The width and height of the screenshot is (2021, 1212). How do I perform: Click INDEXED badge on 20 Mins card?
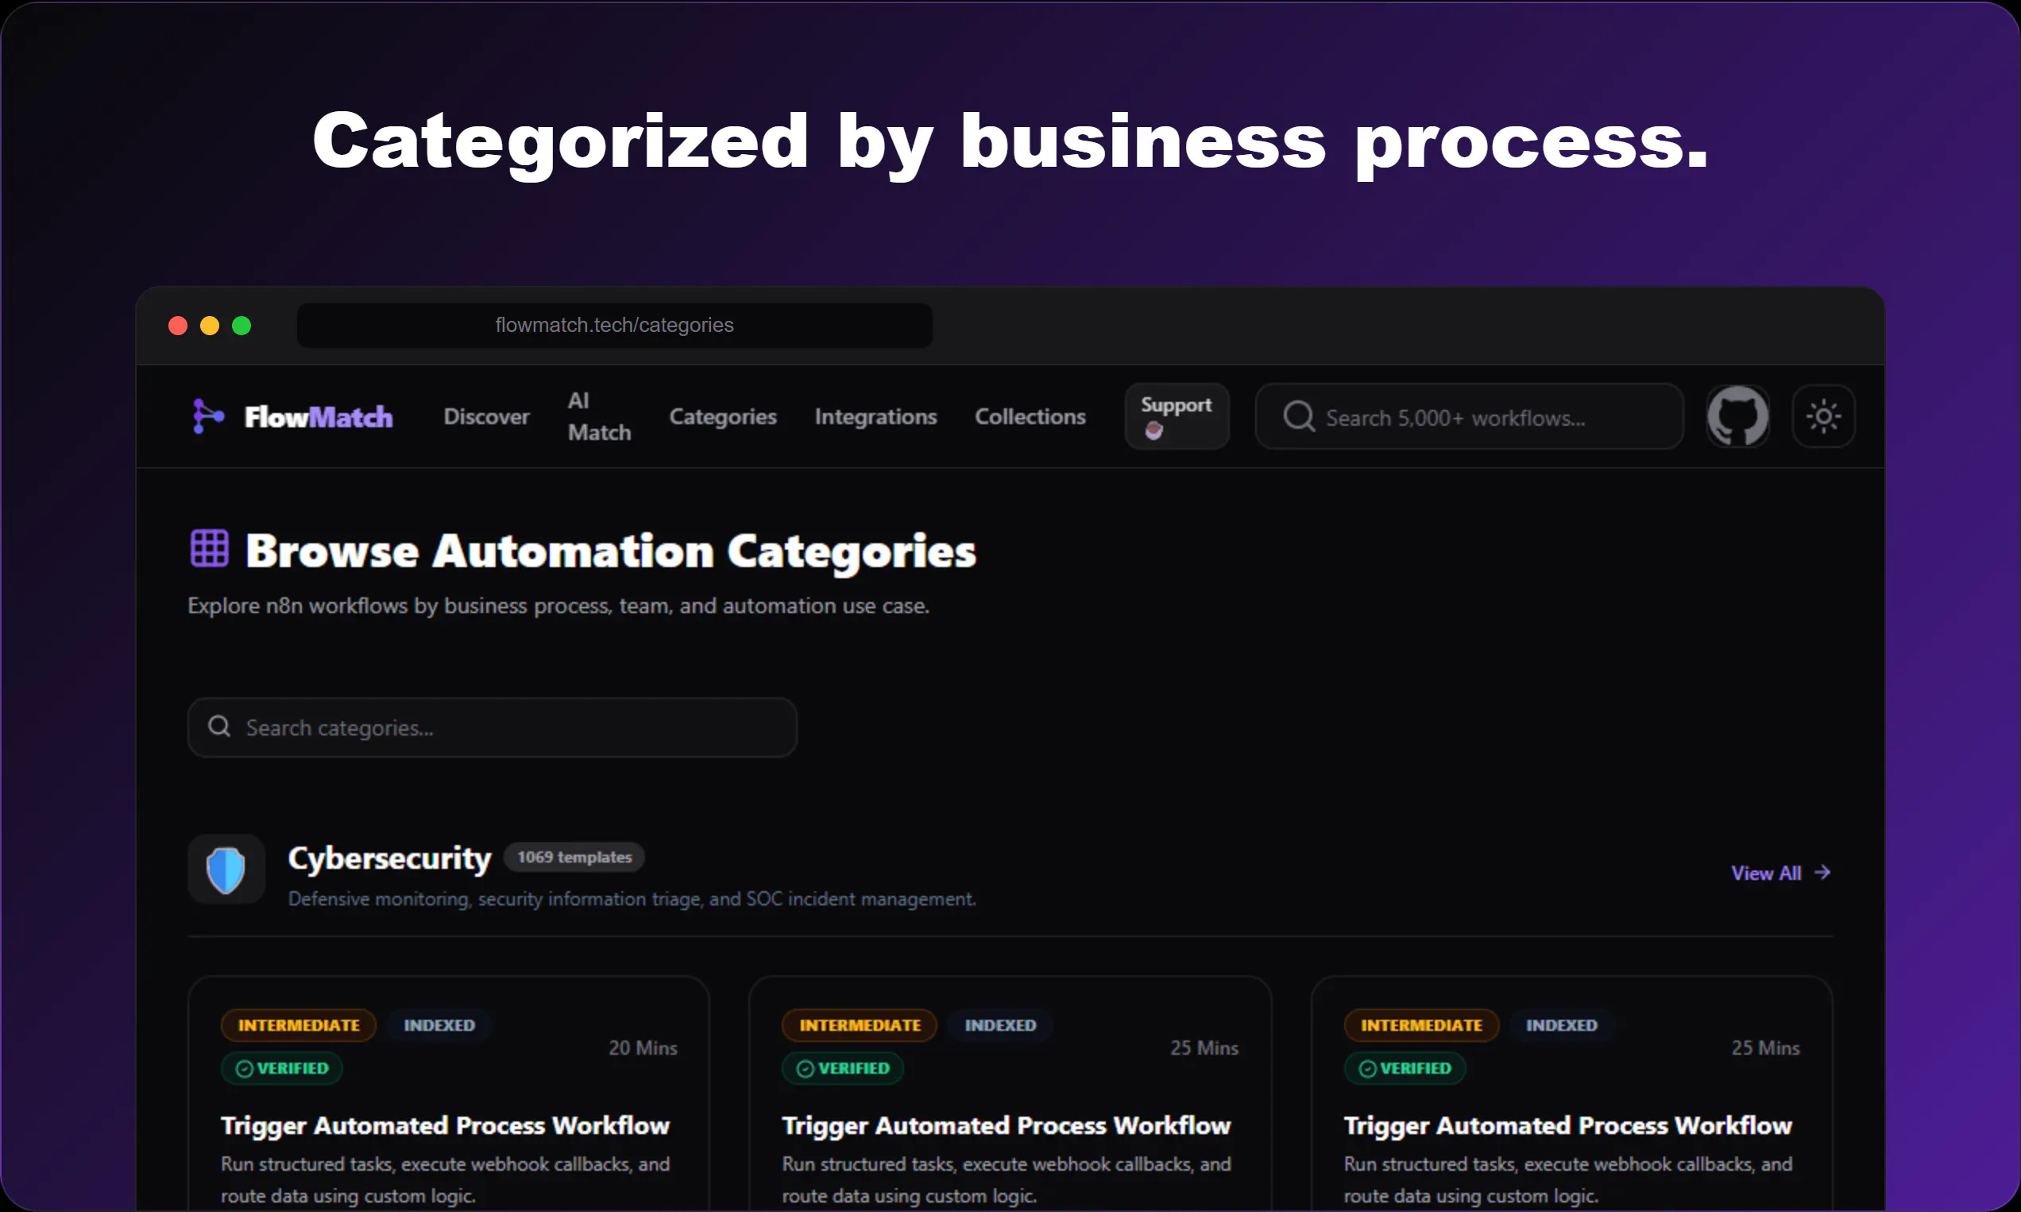point(439,1025)
